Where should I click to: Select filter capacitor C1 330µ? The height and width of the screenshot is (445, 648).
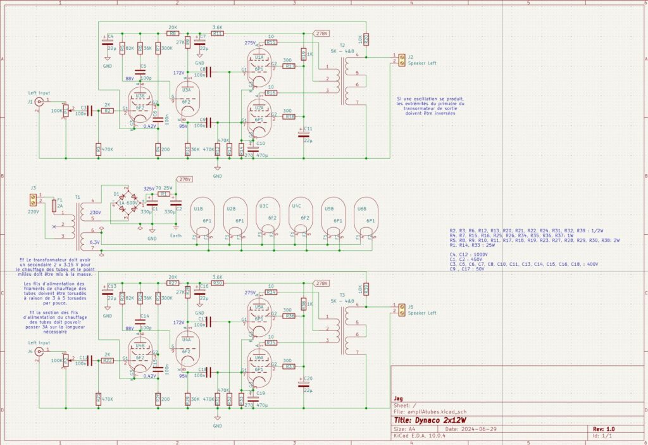[x=152, y=203]
